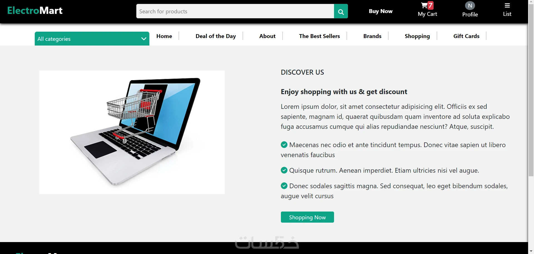This screenshot has width=534, height=254.
Task: Expand the All categories dropdown
Action: [92, 39]
